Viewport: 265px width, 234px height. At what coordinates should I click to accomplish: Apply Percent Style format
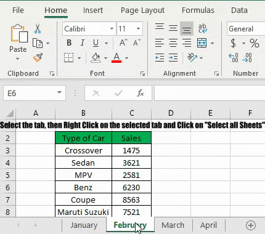(255, 43)
